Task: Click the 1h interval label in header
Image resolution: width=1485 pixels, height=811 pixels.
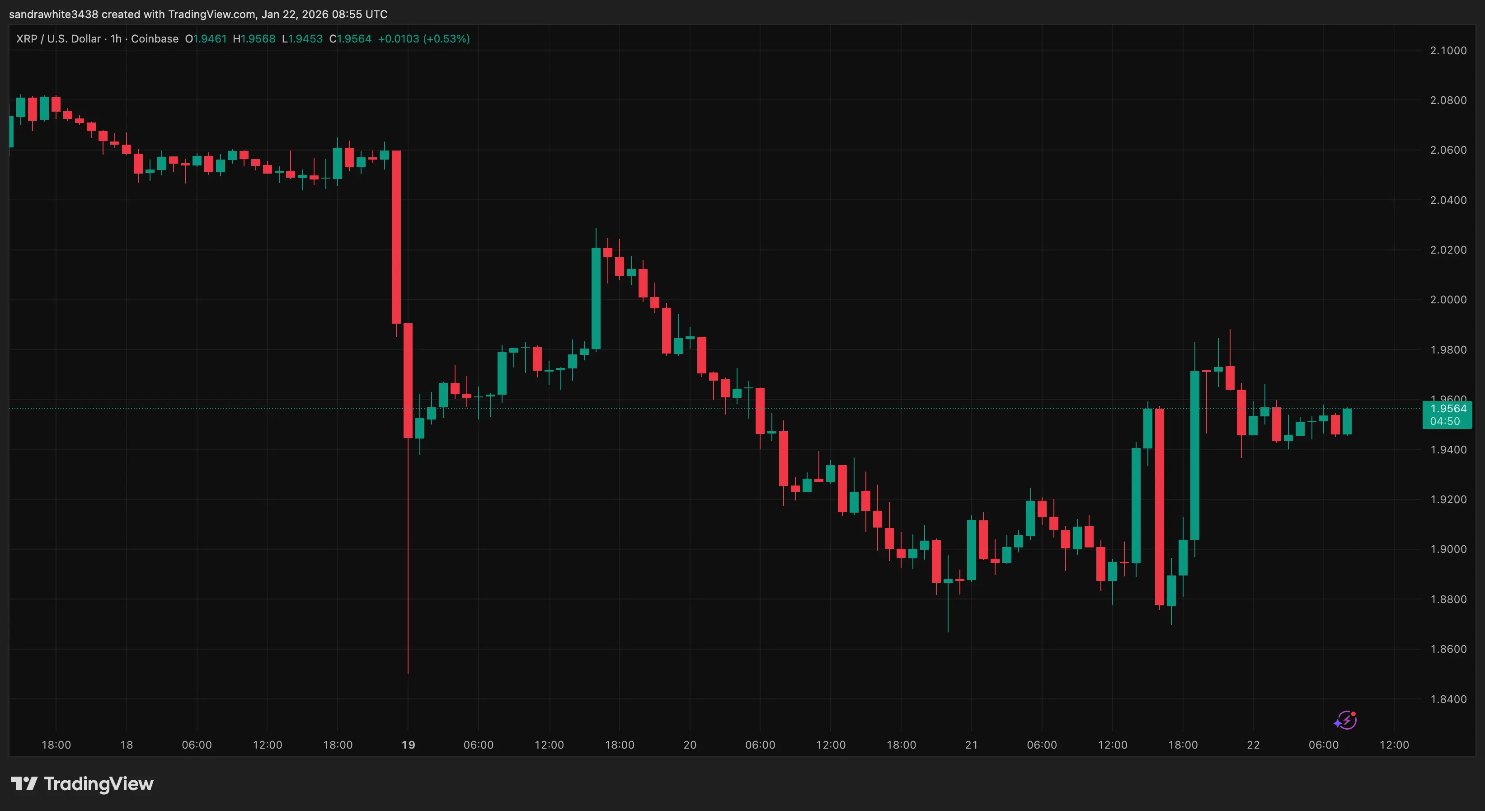Action: coord(116,38)
